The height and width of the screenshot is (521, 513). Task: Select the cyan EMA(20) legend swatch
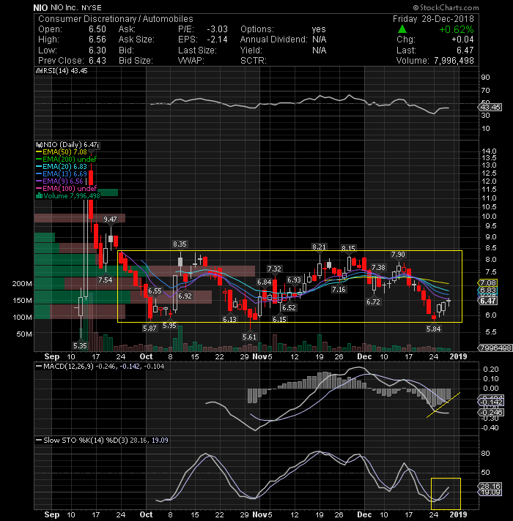pyautogui.click(x=39, y=167)
